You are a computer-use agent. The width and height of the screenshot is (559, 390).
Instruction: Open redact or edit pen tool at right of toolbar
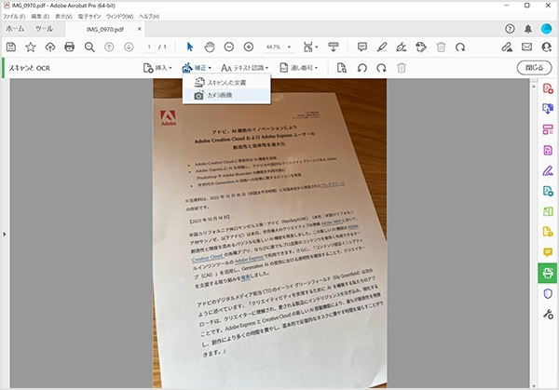click(x=507, y=47)
